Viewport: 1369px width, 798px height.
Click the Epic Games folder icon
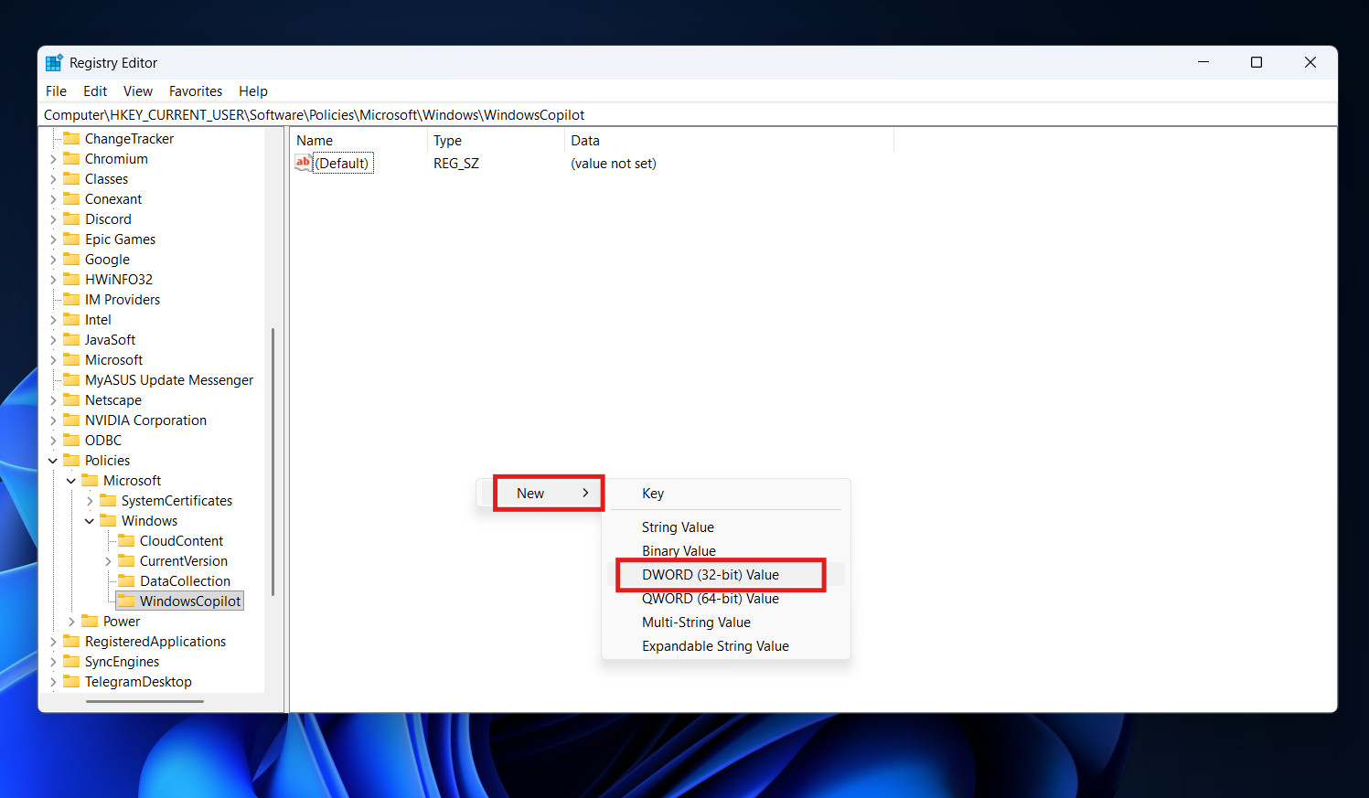71,239
